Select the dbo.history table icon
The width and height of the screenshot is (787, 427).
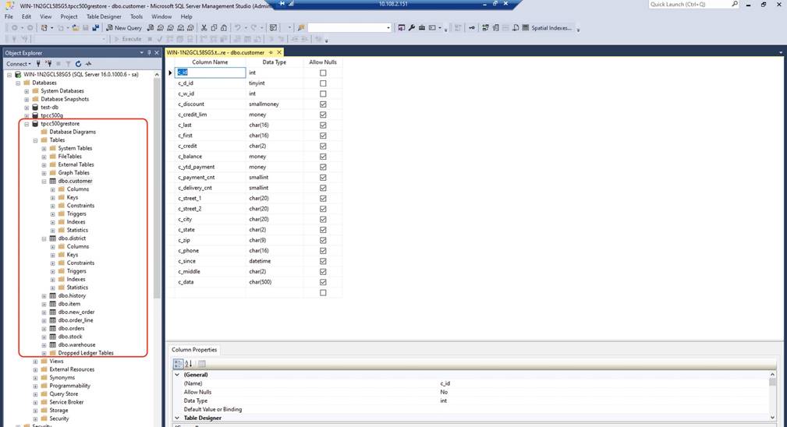[x=53, y=295]
